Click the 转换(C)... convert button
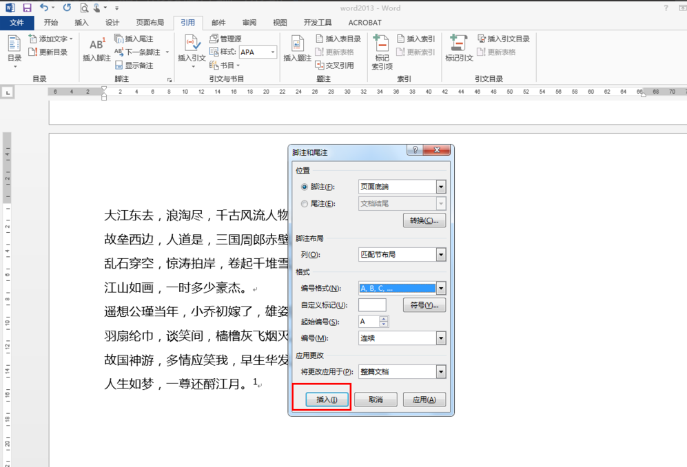Screen dimensions: 687x467 [x=424, y=220]
